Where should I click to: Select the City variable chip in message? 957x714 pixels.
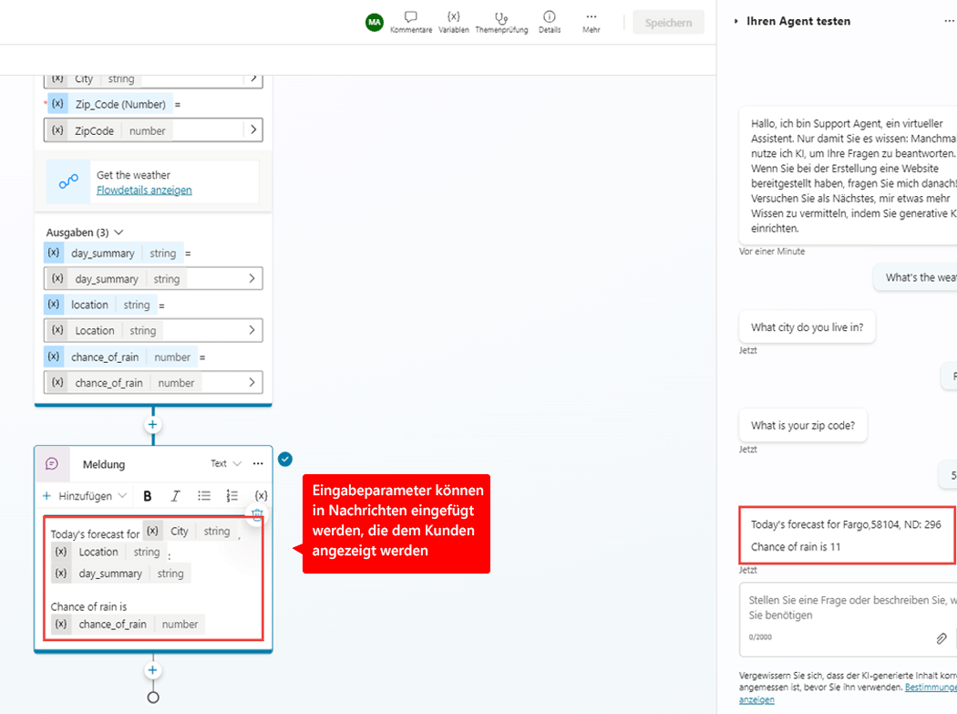tap(190, 531)
